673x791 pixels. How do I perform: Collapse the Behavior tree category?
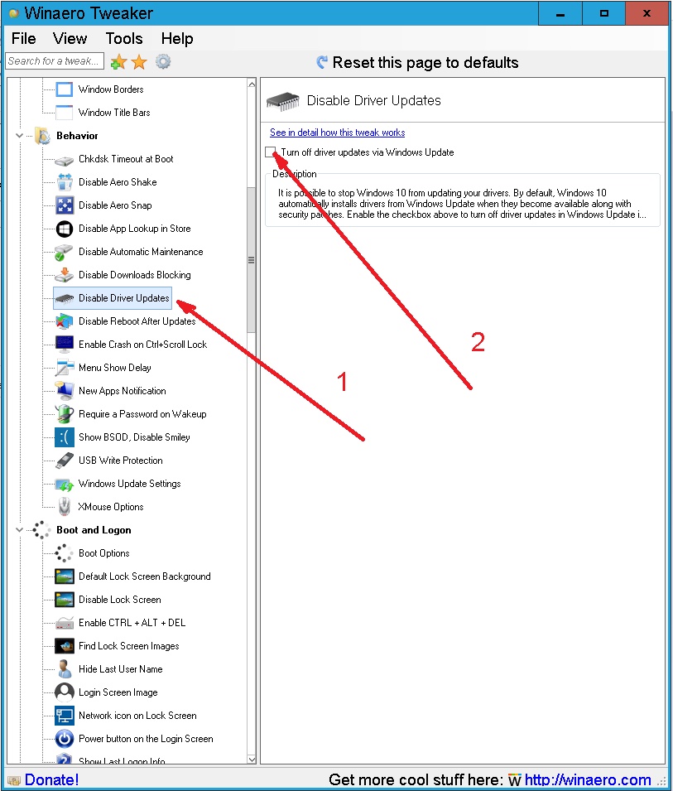pos(19,136)
